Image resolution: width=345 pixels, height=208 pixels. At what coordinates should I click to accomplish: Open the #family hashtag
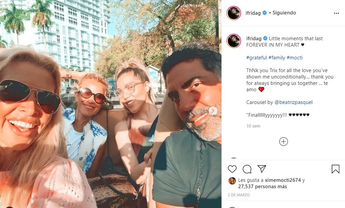tap(277, 58)
